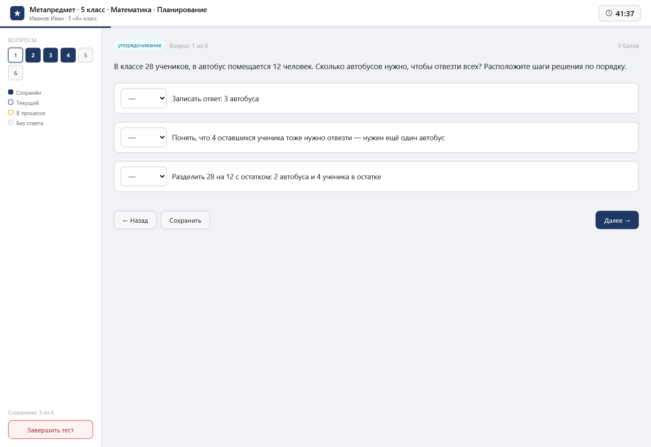Click the 'Сохранено: 3 из 6' status text
The image size is (651, 447).
(31, 412)
